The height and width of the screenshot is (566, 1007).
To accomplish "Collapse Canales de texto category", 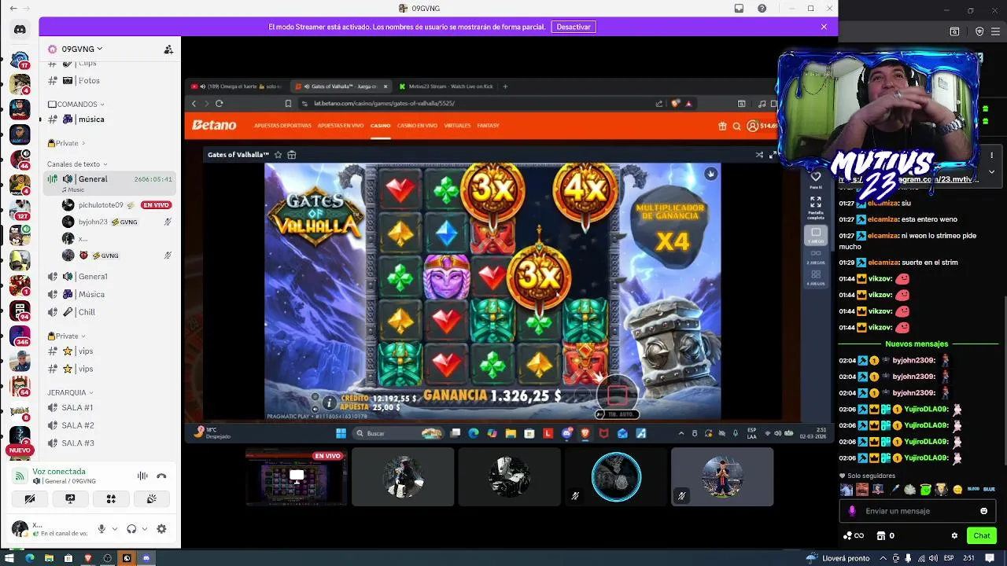I will (x=76, y=164).
